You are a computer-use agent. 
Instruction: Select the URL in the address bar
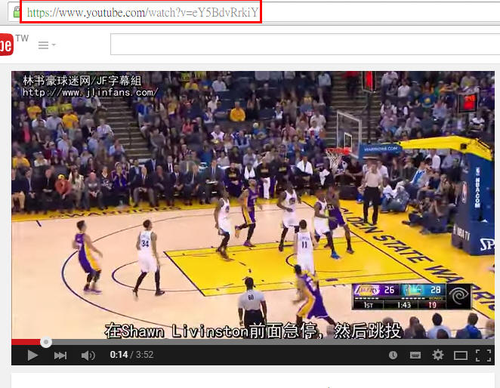click(143, 12)
